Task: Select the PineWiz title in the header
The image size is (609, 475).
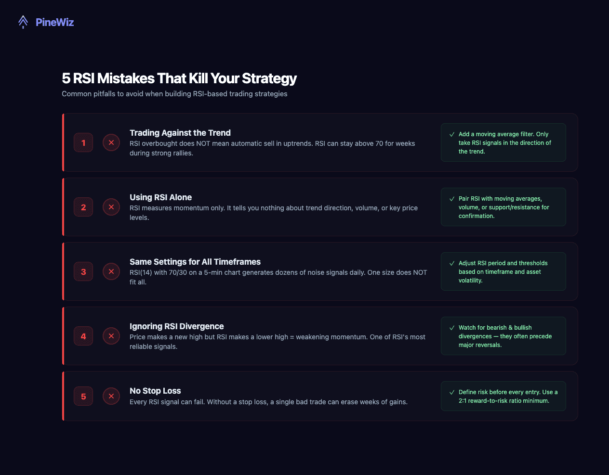Action: click(x=54, y=22)
